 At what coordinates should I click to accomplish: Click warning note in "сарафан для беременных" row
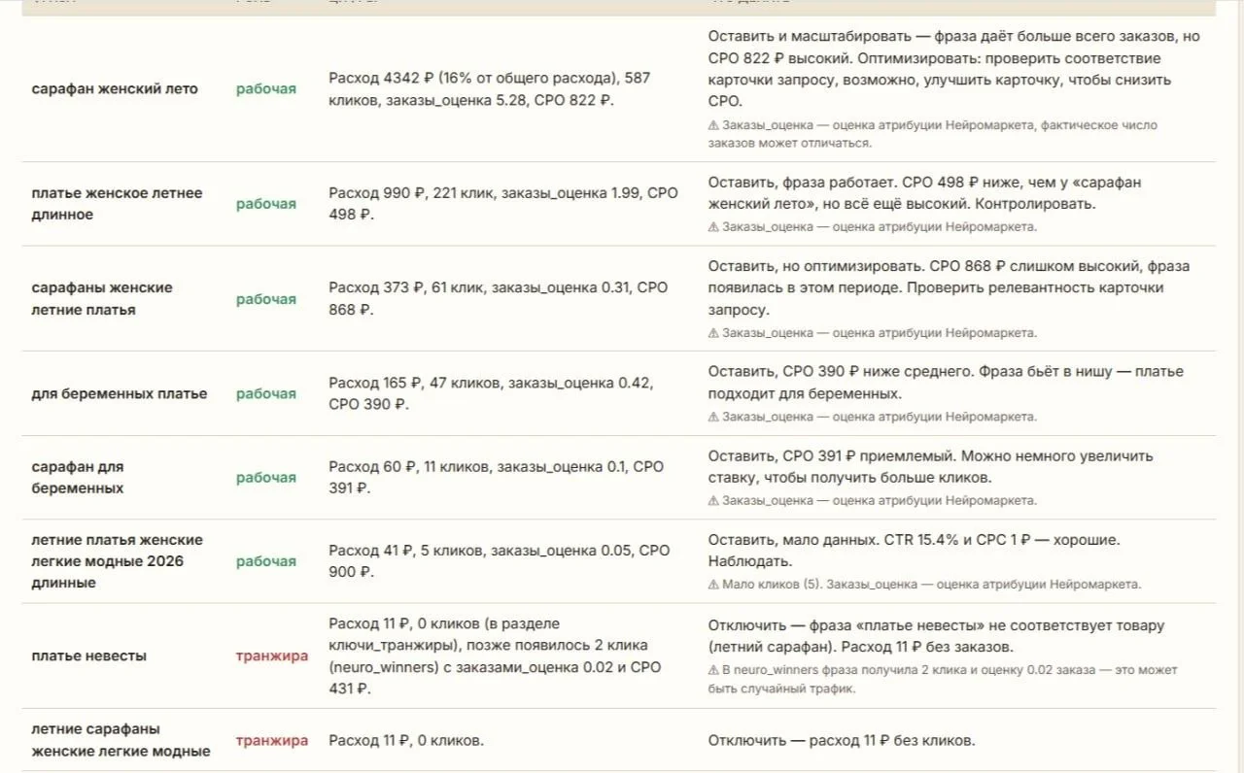pos(872,501)
